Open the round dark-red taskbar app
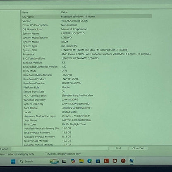 click(x=123, y=161)
